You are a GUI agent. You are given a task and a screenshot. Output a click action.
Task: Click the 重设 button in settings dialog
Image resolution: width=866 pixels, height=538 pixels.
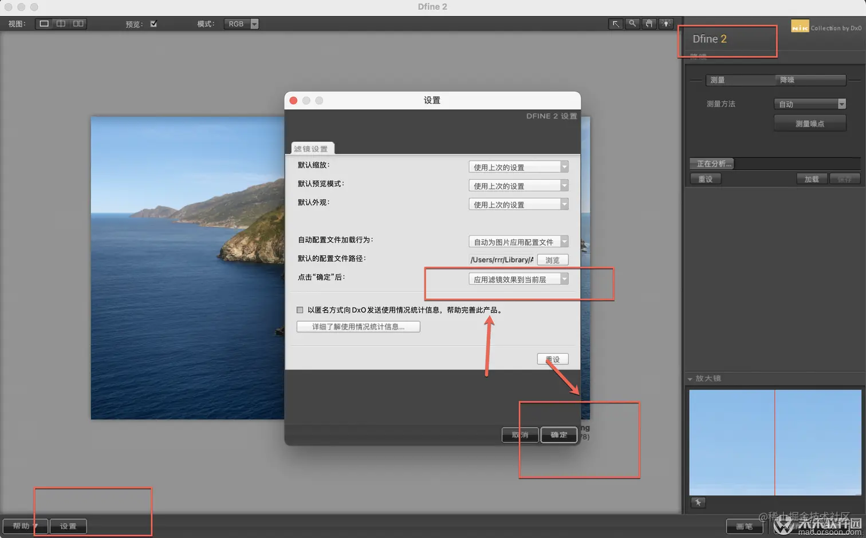click(553, 359)
